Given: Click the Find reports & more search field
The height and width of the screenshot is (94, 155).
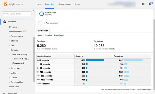Looking at the screenshot, I should coord(17,14).
